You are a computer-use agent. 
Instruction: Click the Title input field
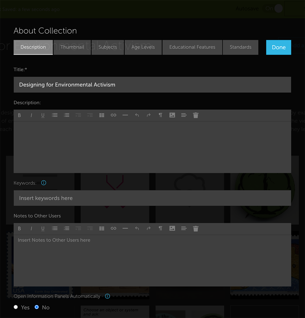click(152, 85)
